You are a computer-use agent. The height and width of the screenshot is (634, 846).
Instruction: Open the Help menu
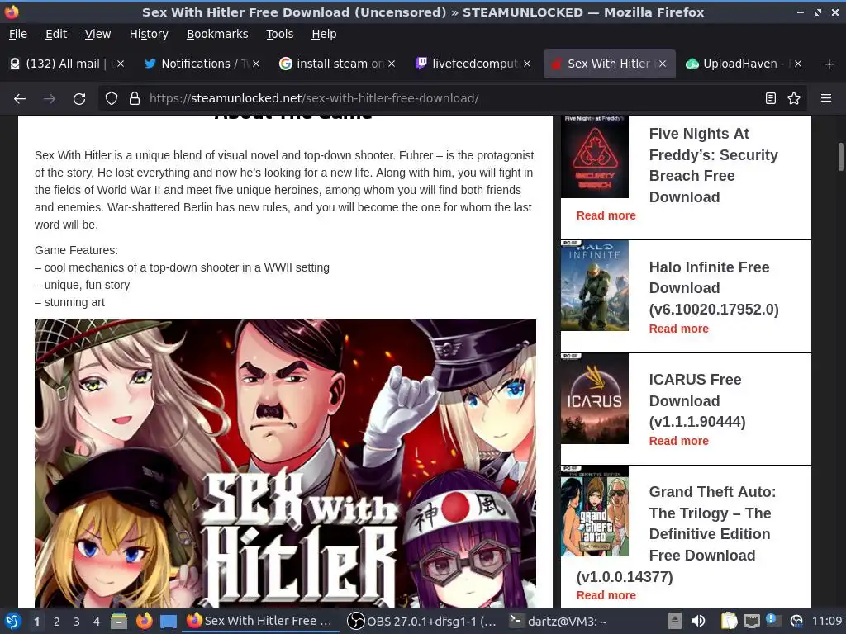tap(324, 34)
